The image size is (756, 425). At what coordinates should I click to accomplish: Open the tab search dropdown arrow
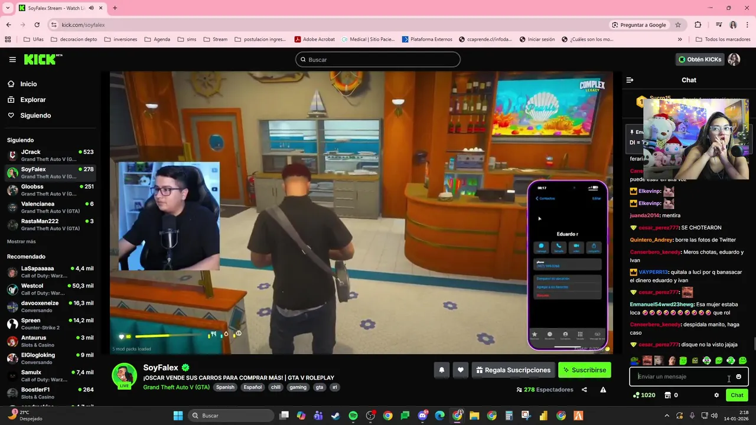8,8
